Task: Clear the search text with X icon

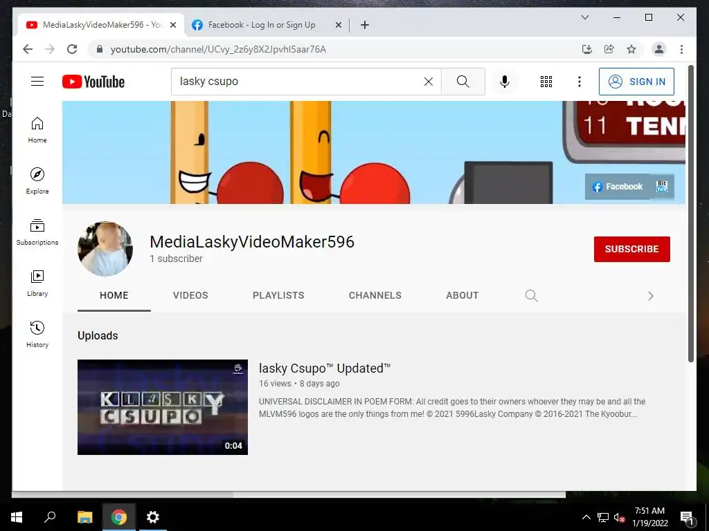Action: [428, 82]
